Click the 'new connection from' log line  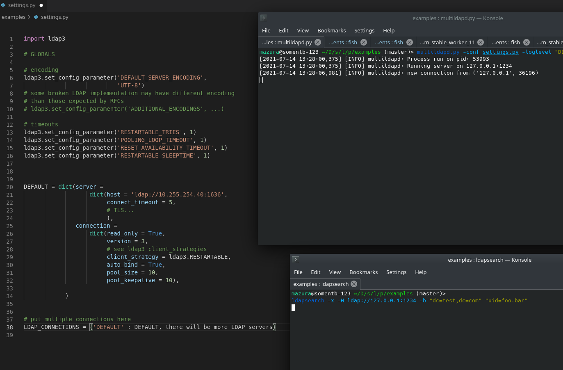pos(399,73)
